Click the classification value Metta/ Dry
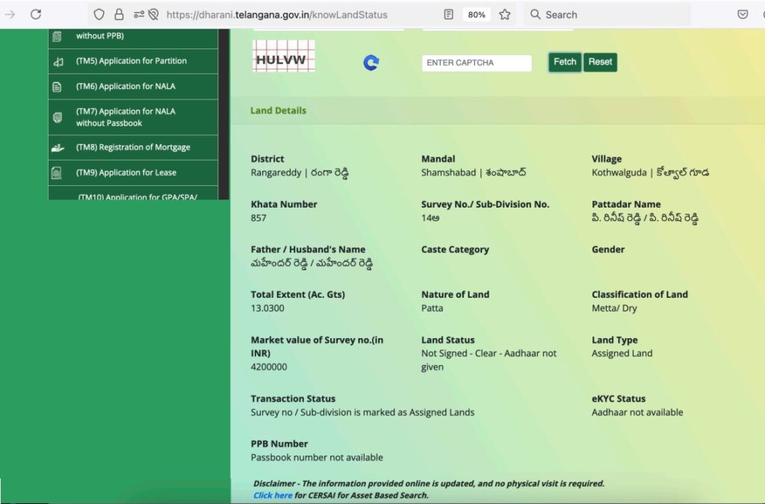The height and width of the screenshot is (504, 765). pyautogui.click(x=614, y=308)
